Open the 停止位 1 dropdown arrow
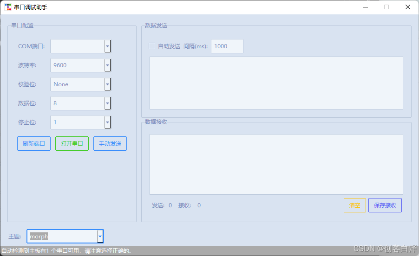419x256 pixels. 107,122
